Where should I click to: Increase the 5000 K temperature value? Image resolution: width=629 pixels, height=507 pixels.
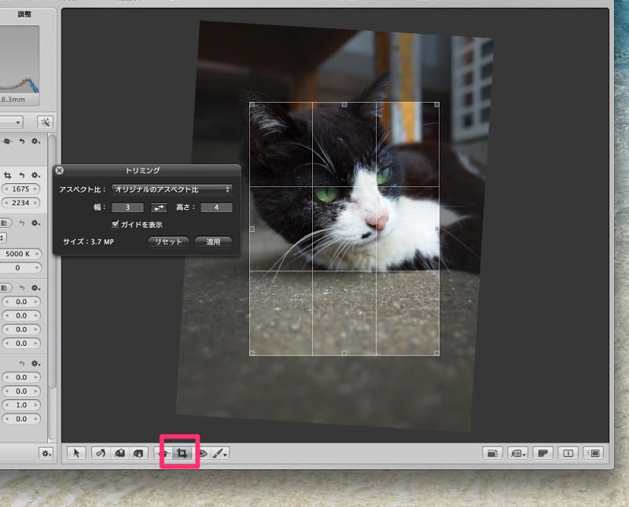pos(37,253)
